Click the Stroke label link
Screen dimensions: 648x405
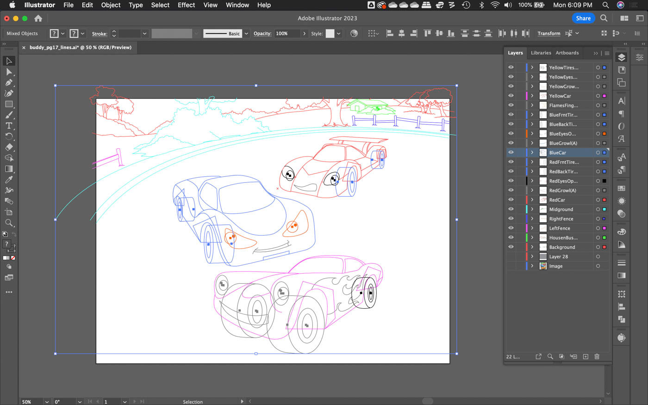(100, 34)
